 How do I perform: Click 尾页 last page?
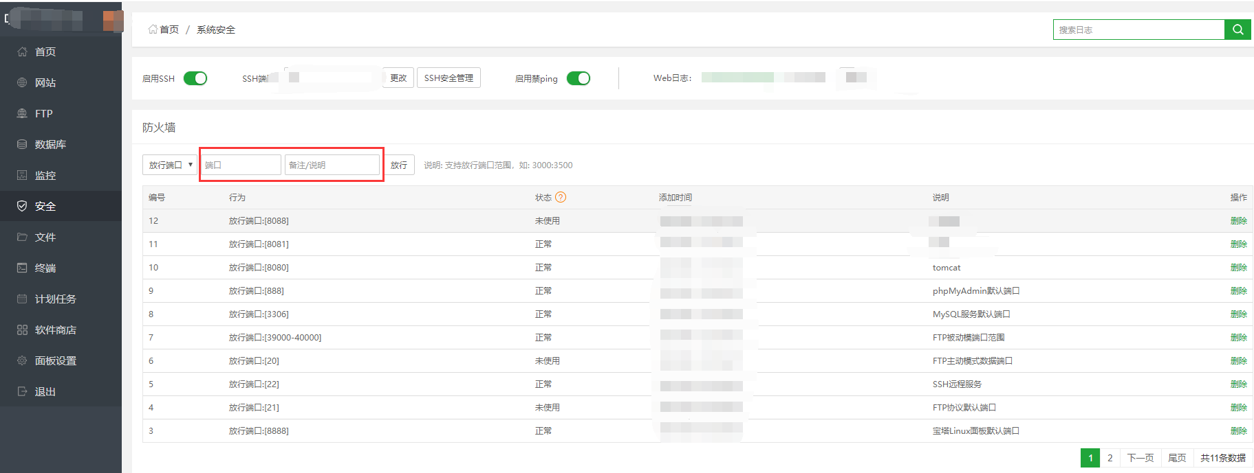pos(1177,458)
